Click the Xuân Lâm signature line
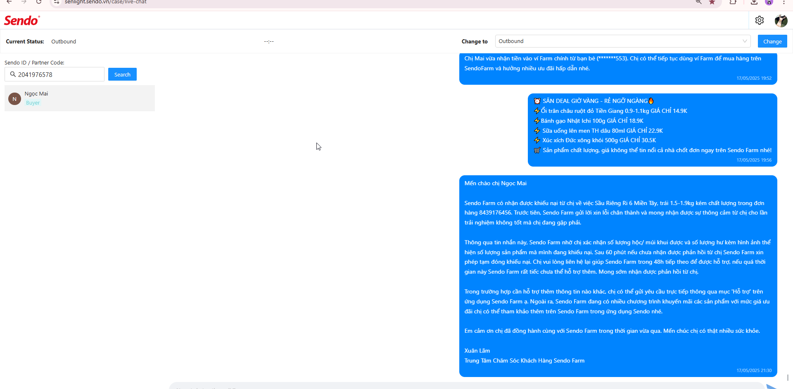Screen dimensions: 793x389 [477, 351]
